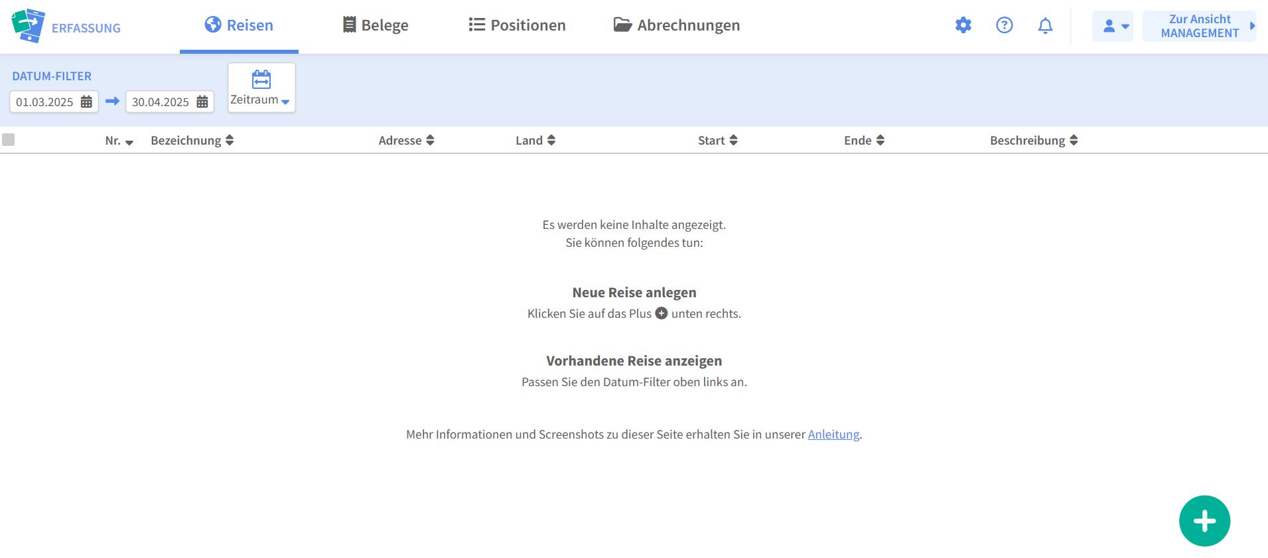Open notifications bell icon

coord(1045,25)
